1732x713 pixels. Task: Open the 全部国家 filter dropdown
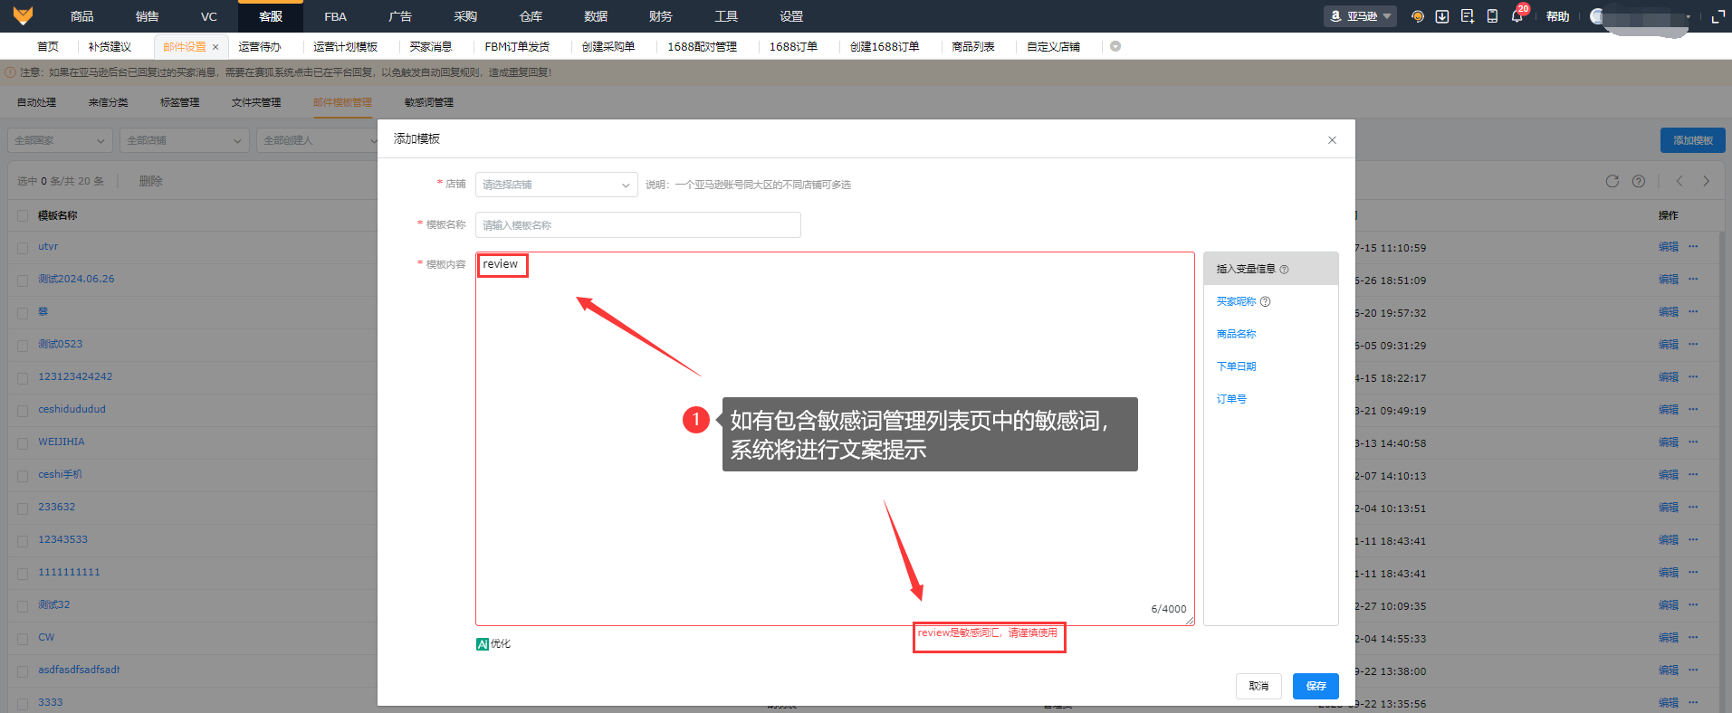pos(60,140)
